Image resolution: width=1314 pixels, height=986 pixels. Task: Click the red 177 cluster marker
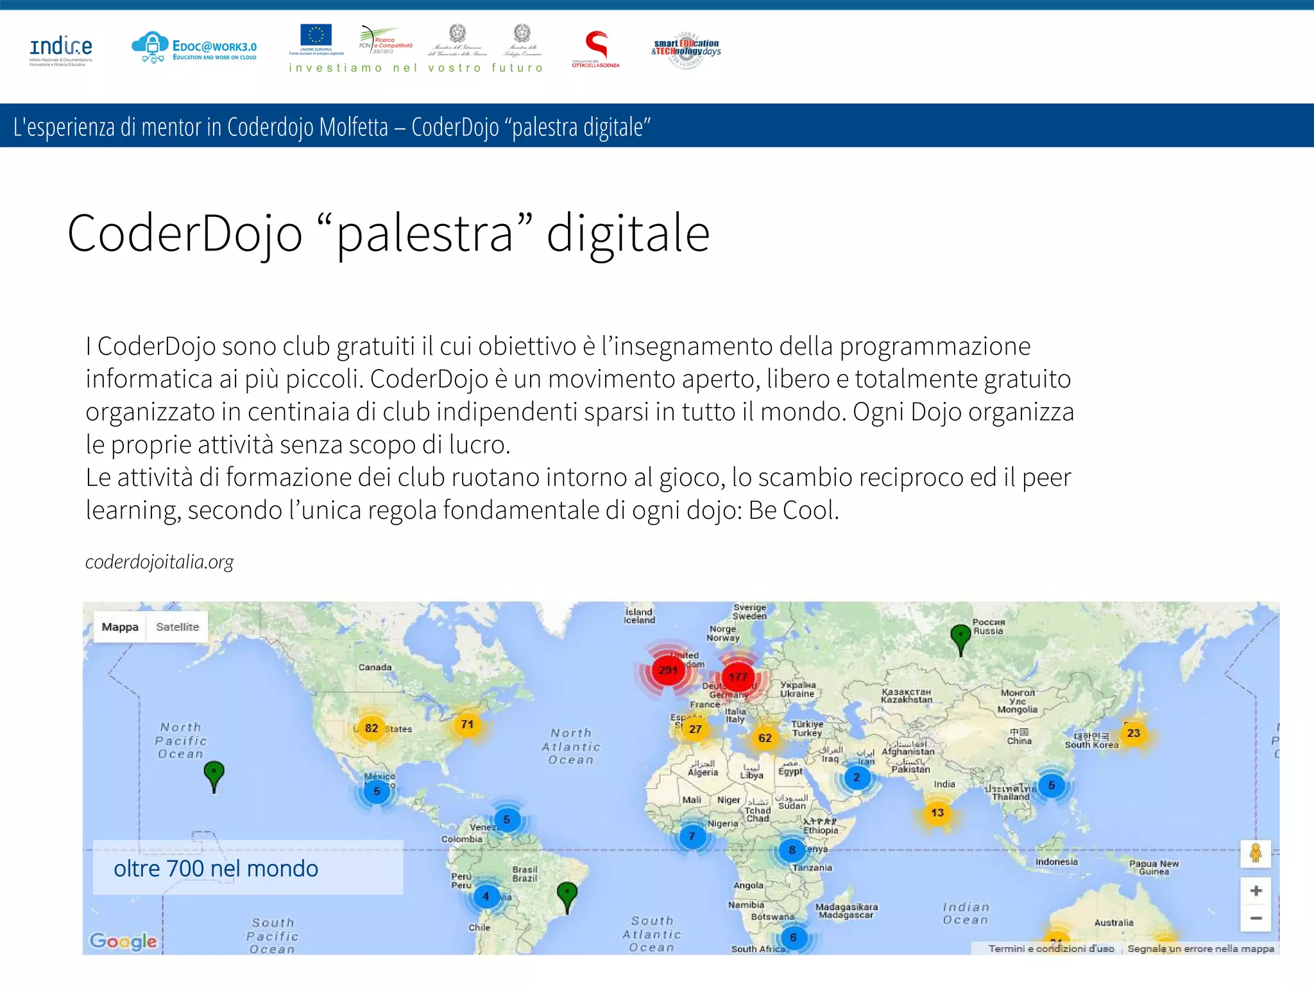point(738,677)
